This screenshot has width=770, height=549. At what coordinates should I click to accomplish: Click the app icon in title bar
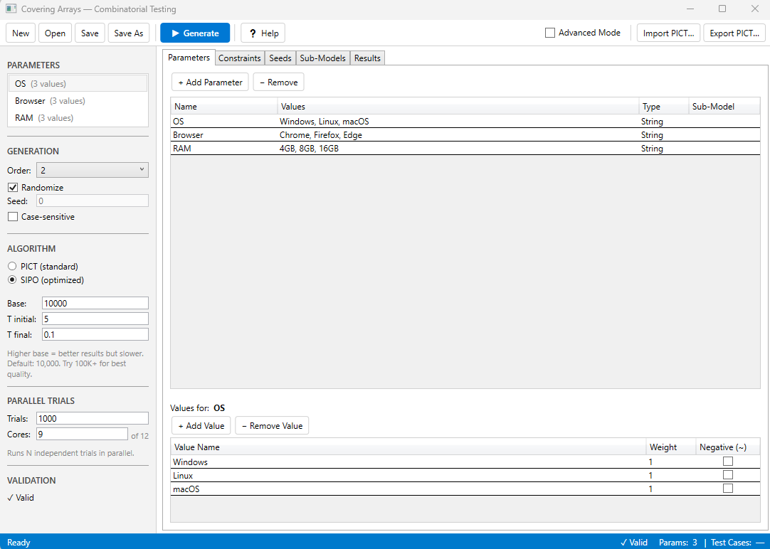(x=11, y=9)
